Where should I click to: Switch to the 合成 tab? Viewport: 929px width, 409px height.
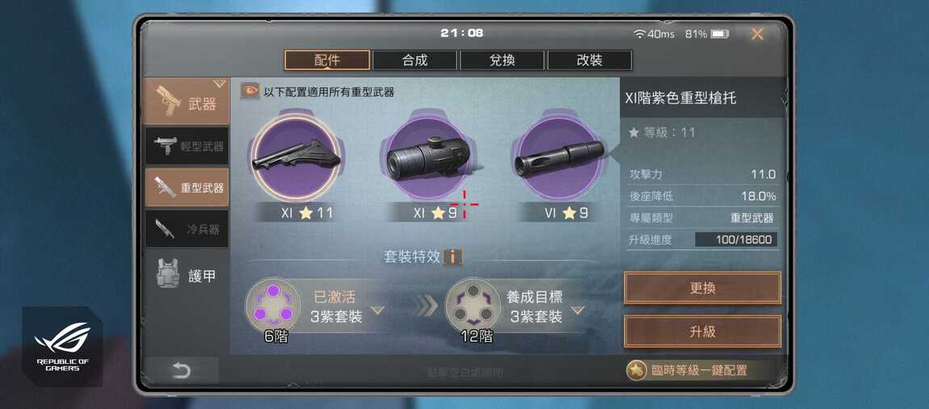tap(414, 60)
